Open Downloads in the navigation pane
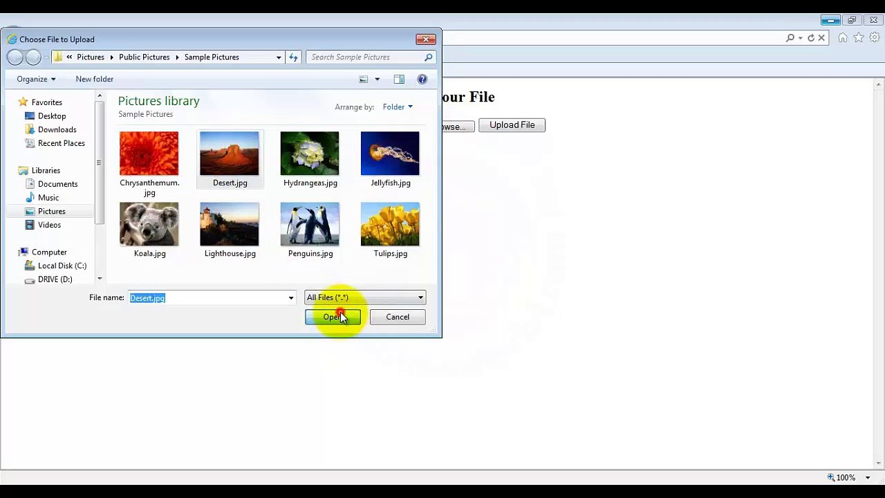The width and height of the screenshot is (885, 498). click(57, 129)
